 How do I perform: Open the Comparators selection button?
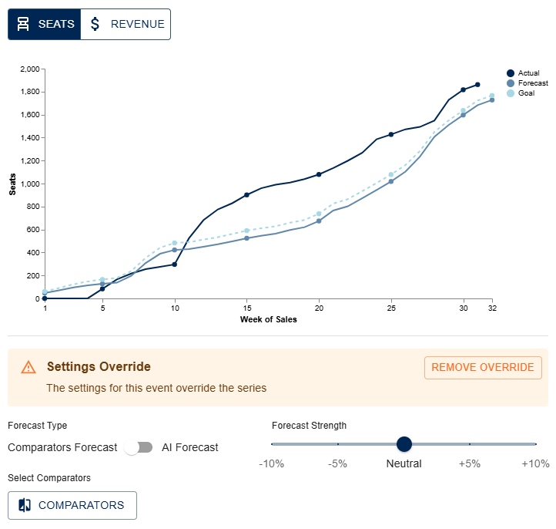tap(72, 505)
